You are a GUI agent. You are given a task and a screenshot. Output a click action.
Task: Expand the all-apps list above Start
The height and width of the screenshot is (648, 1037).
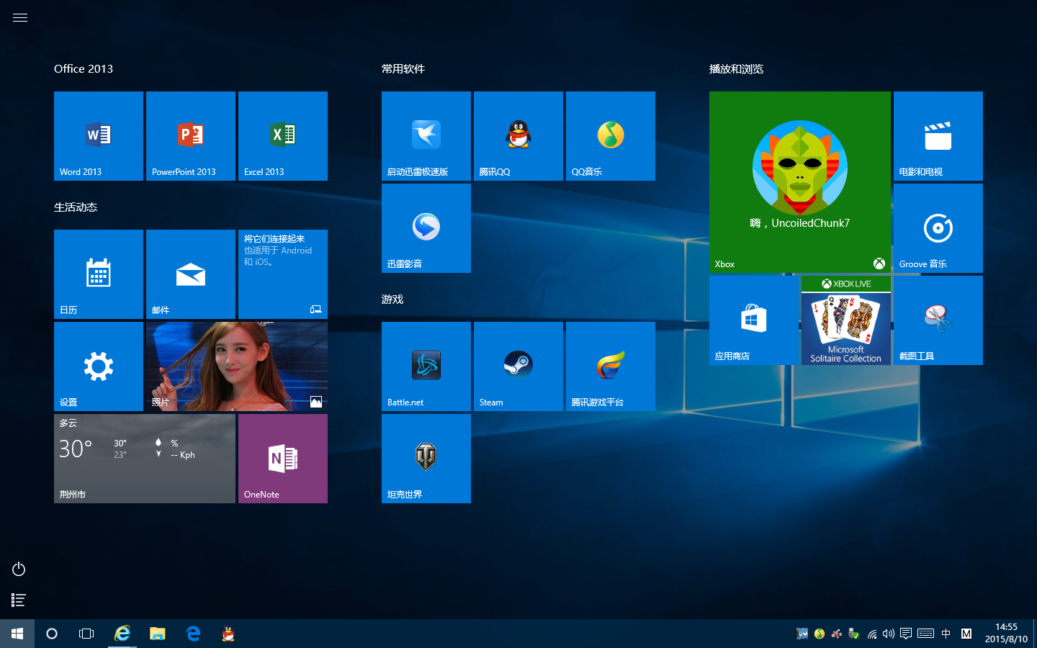18,600
